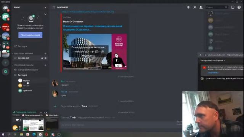The height and width of the screenshot is (137, 244).
Task: Expand the chat messages filter dropdown
Action: 213,61
